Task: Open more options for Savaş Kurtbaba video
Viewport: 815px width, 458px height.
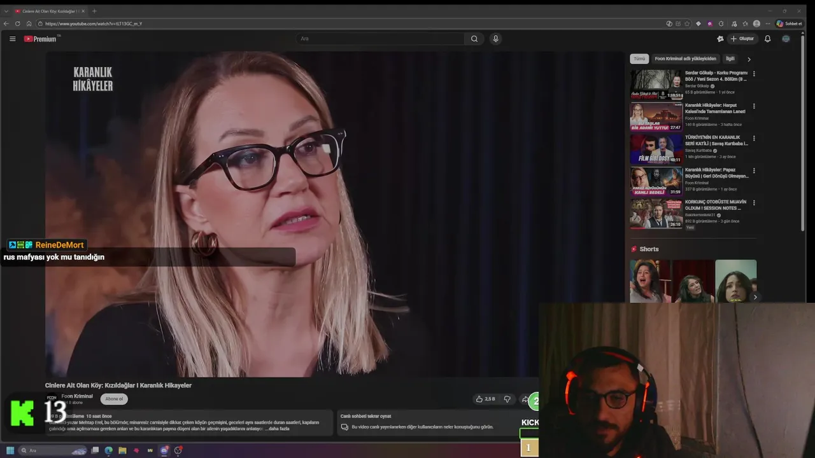Action: click(x=754, y=138)
